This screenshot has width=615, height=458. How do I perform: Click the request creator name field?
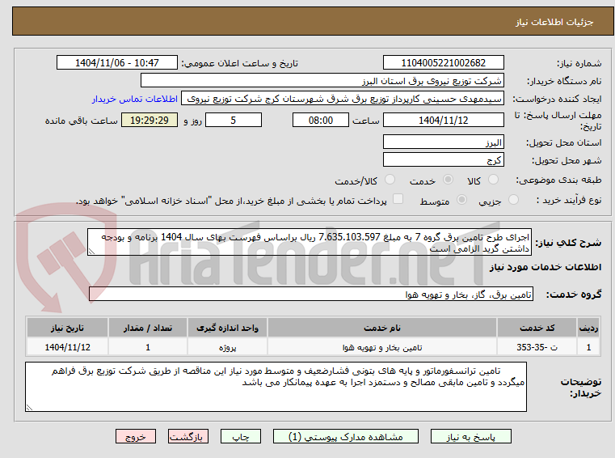pyautogui.click(x=343, y=99)
